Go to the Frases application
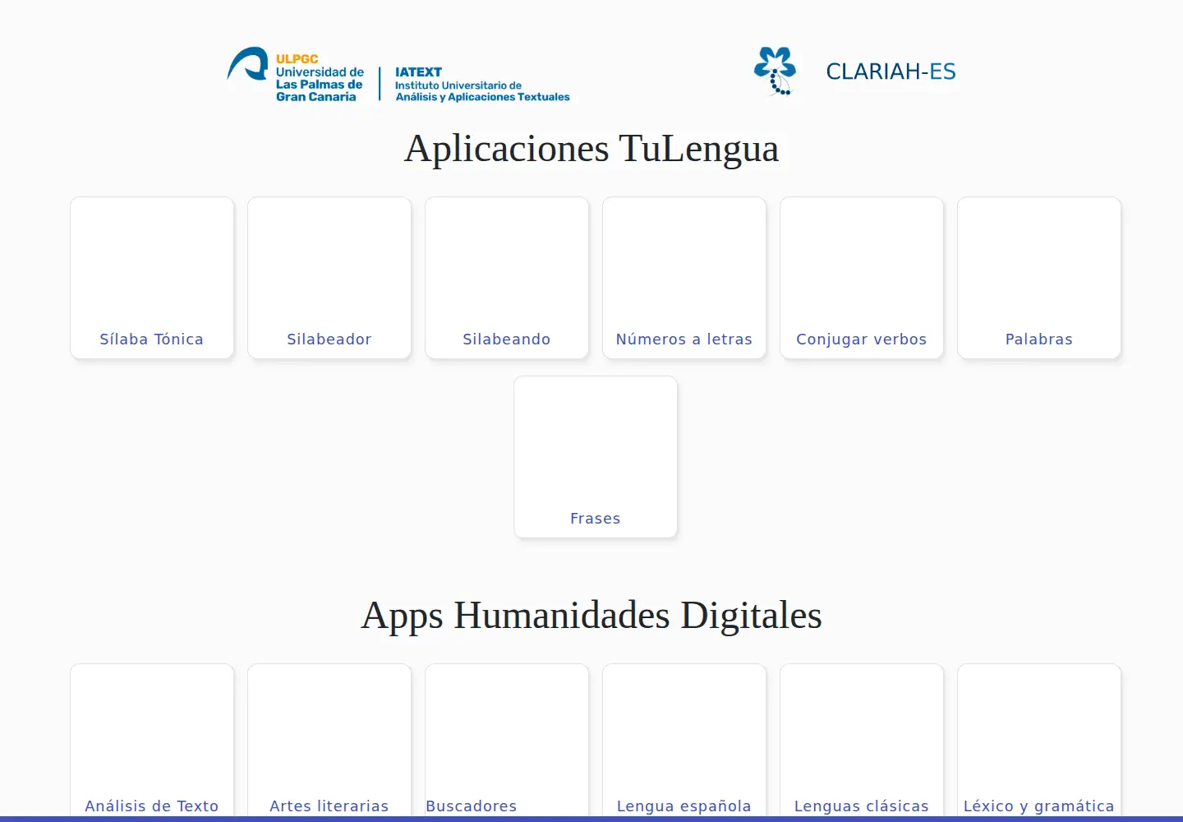Viewport: 1183px width, 822px height. click(x=596, y=457)
